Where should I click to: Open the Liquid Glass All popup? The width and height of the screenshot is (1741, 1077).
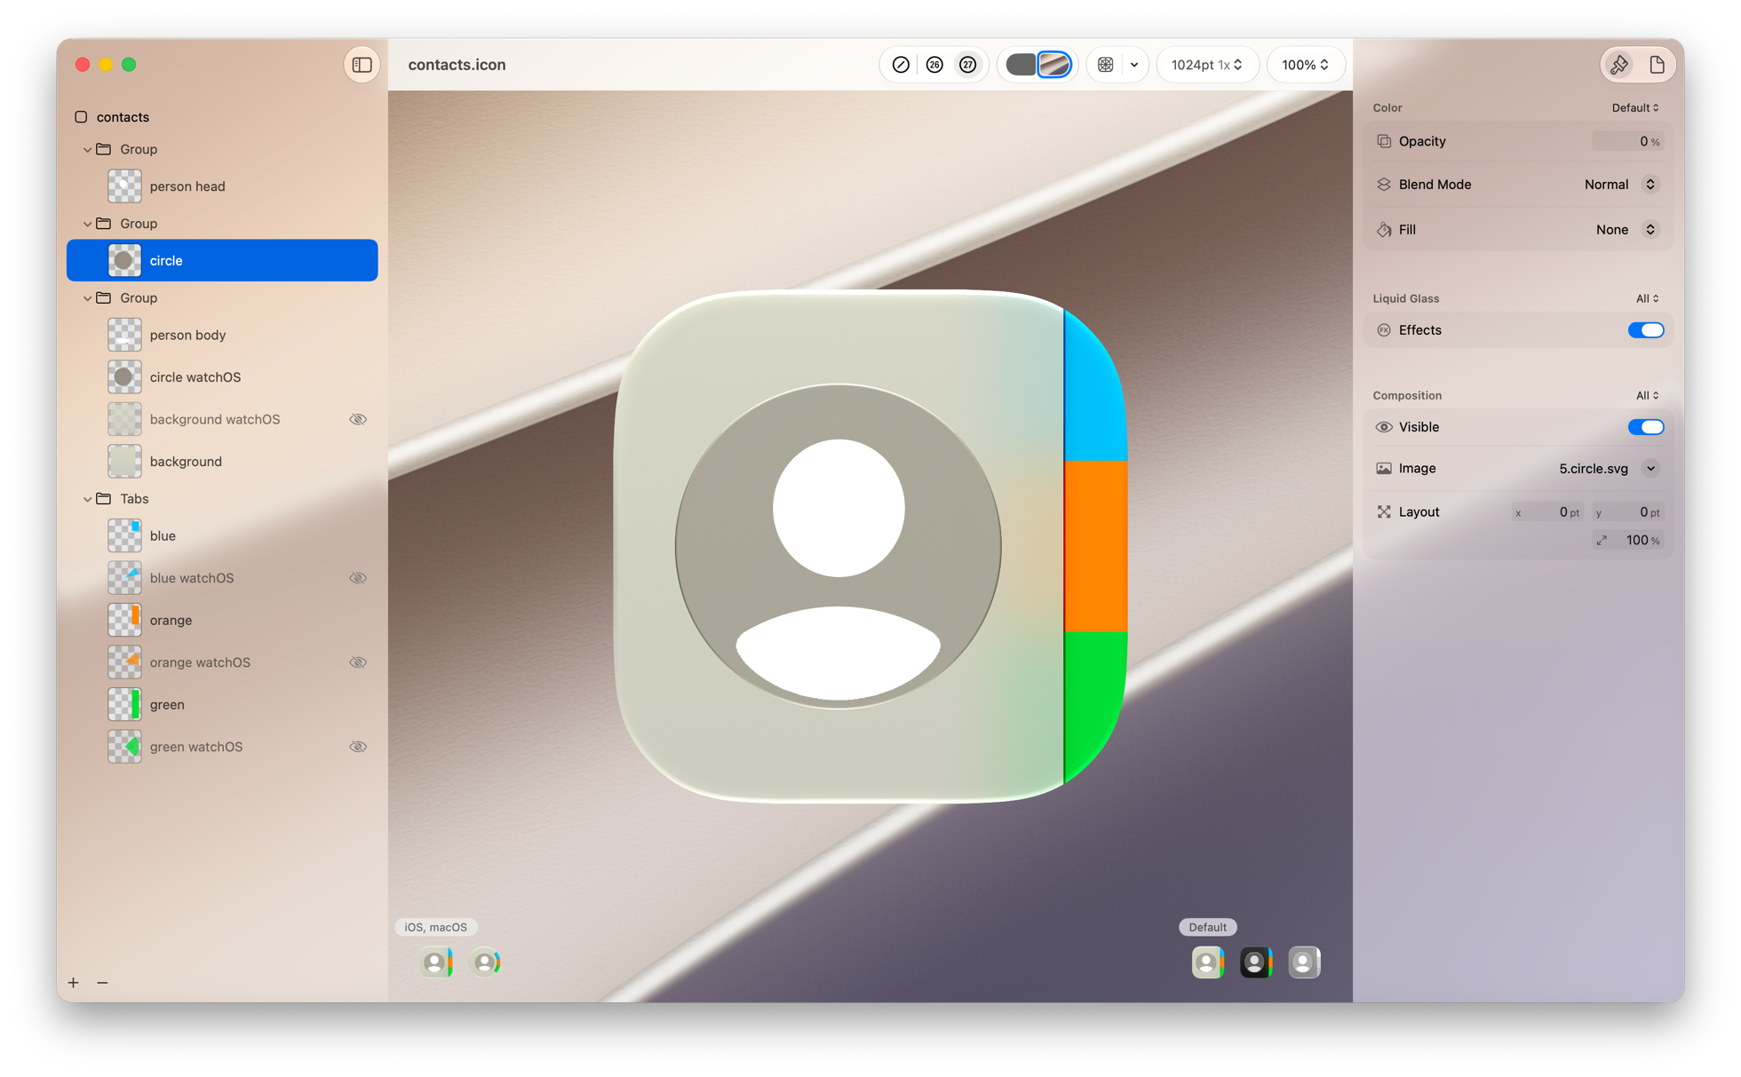(x=1648, y=298)
